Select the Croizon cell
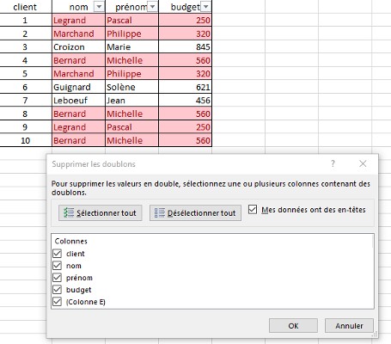Viewport: 391px width, 344px height. 78,47
